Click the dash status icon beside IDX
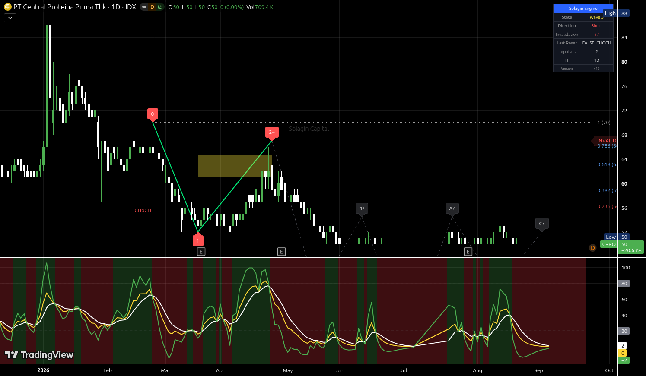The width and height of the screenshot is (646, 376). pos(144,7)
